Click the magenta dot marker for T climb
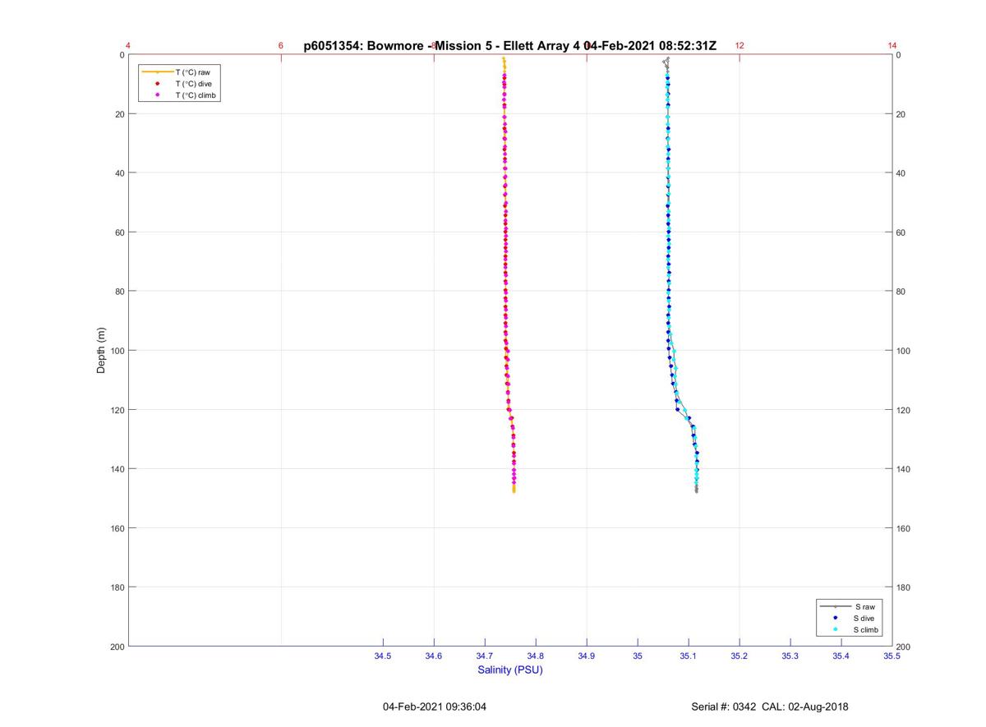Viewport: 986px width, 727px height. 157,95
